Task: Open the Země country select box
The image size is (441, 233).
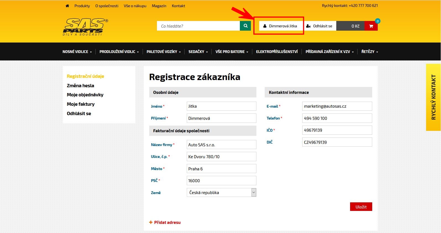Action: click(x=222, y=192)
